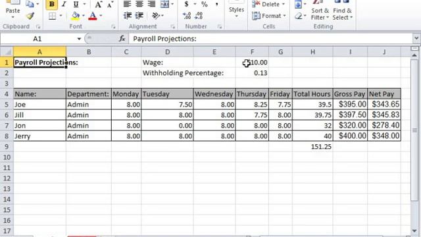This screenshot has height=237, width=421.
Task: Click the vertical scrollbar thumb
Action: 414,130
